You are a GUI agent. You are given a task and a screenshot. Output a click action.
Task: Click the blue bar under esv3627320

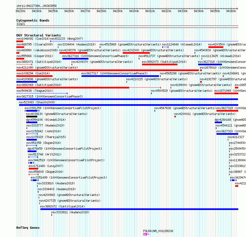pos(227,134)
